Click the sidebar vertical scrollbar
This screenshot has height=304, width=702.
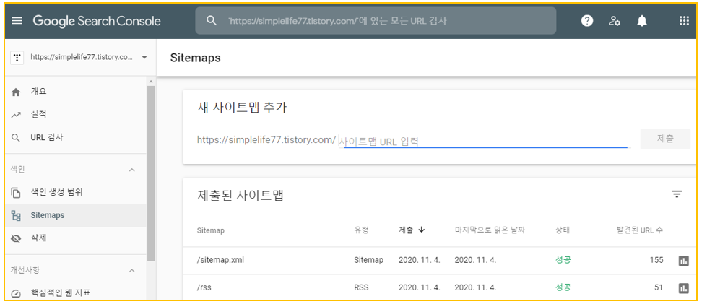[151, 173]
